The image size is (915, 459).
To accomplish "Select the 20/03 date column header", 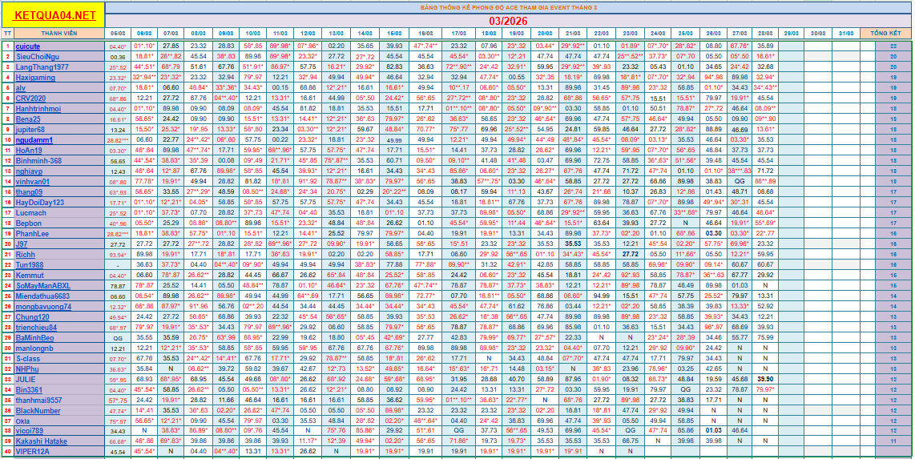I will click(545, 34).
